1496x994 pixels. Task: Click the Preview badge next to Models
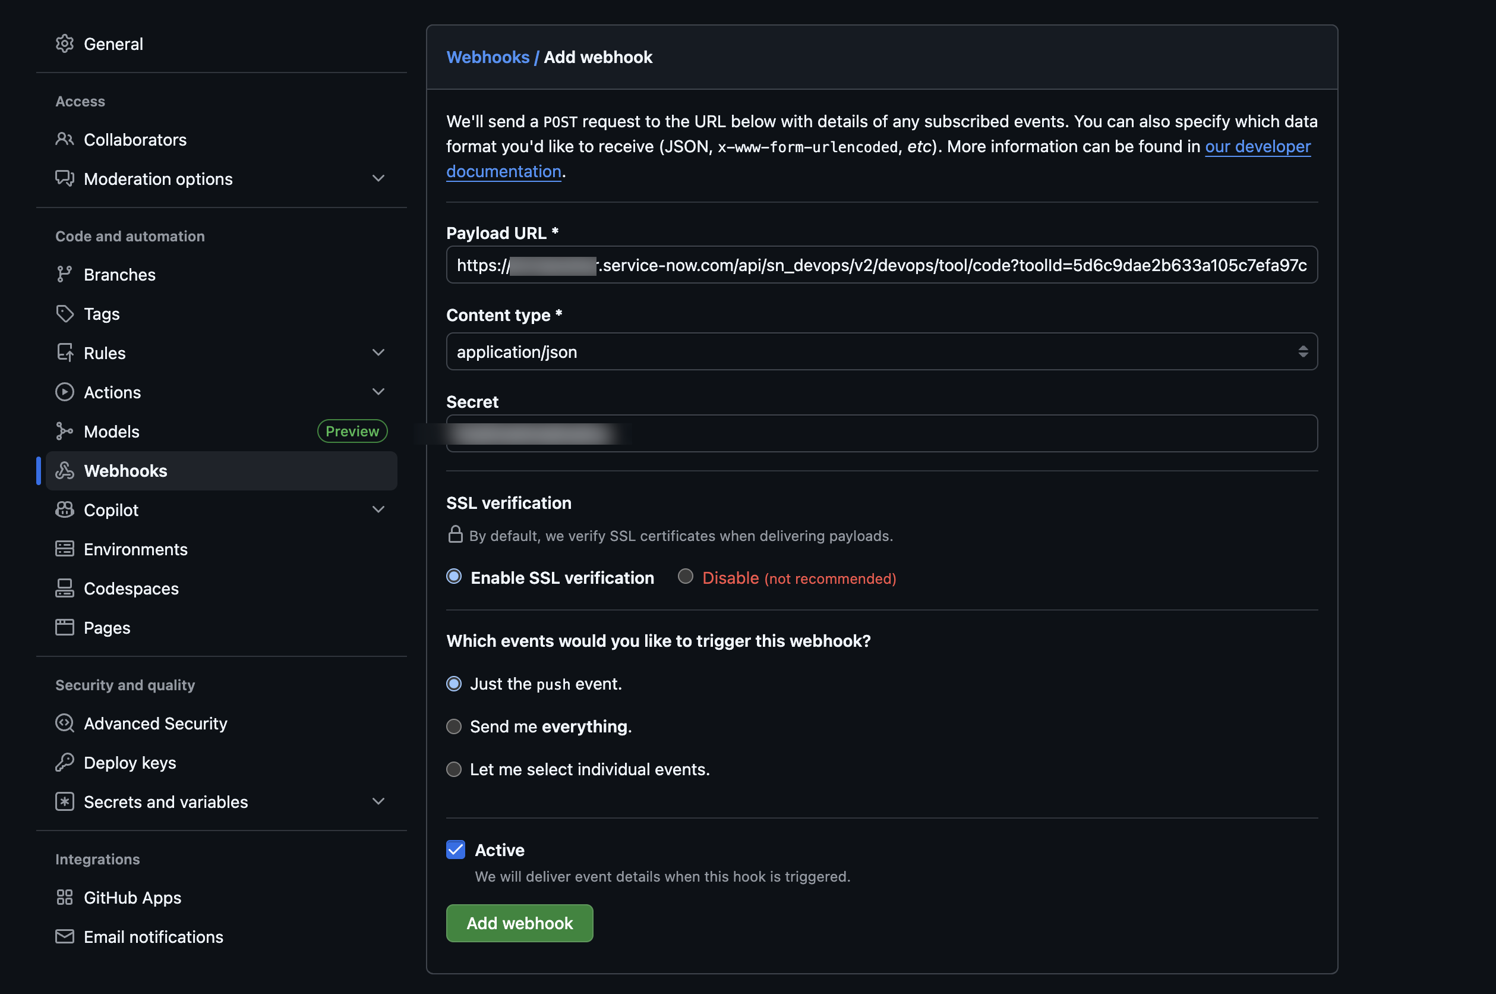[x=352, y=432]
